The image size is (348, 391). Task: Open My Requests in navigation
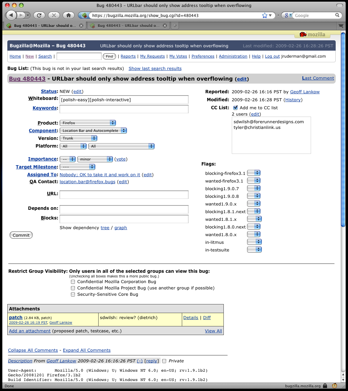click(152, 56)
